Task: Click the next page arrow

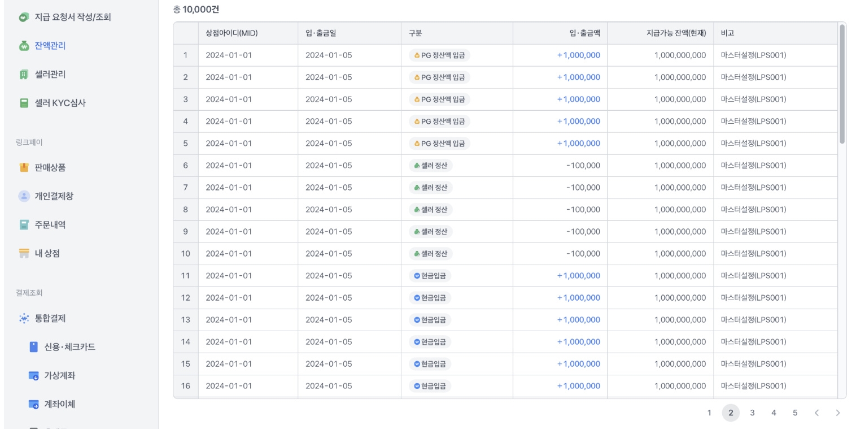Action: 838,413
